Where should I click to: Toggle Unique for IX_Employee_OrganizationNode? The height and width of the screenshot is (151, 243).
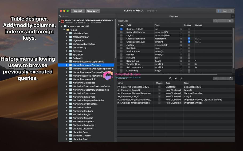click(159, 103)
